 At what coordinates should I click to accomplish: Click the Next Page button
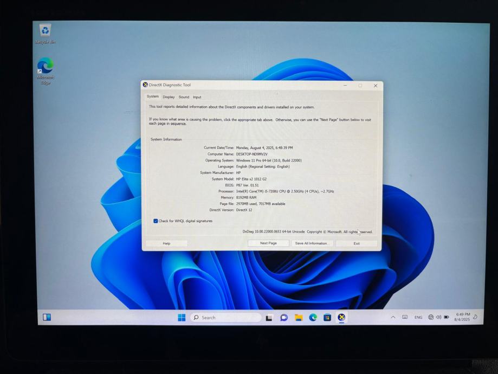point(268,243)
